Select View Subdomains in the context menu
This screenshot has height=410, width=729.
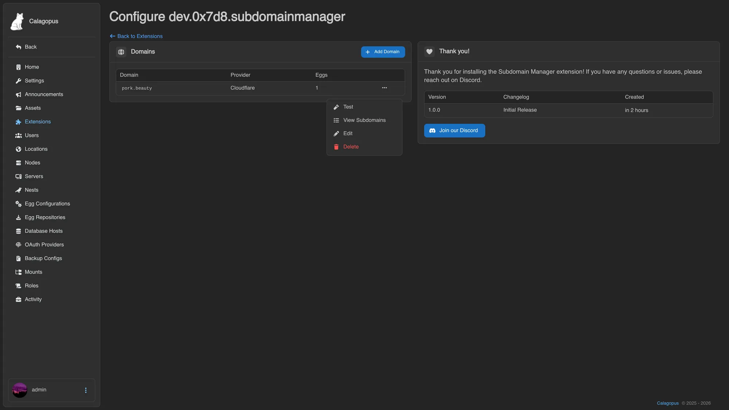pyautogui.click(x=364, y=120)
